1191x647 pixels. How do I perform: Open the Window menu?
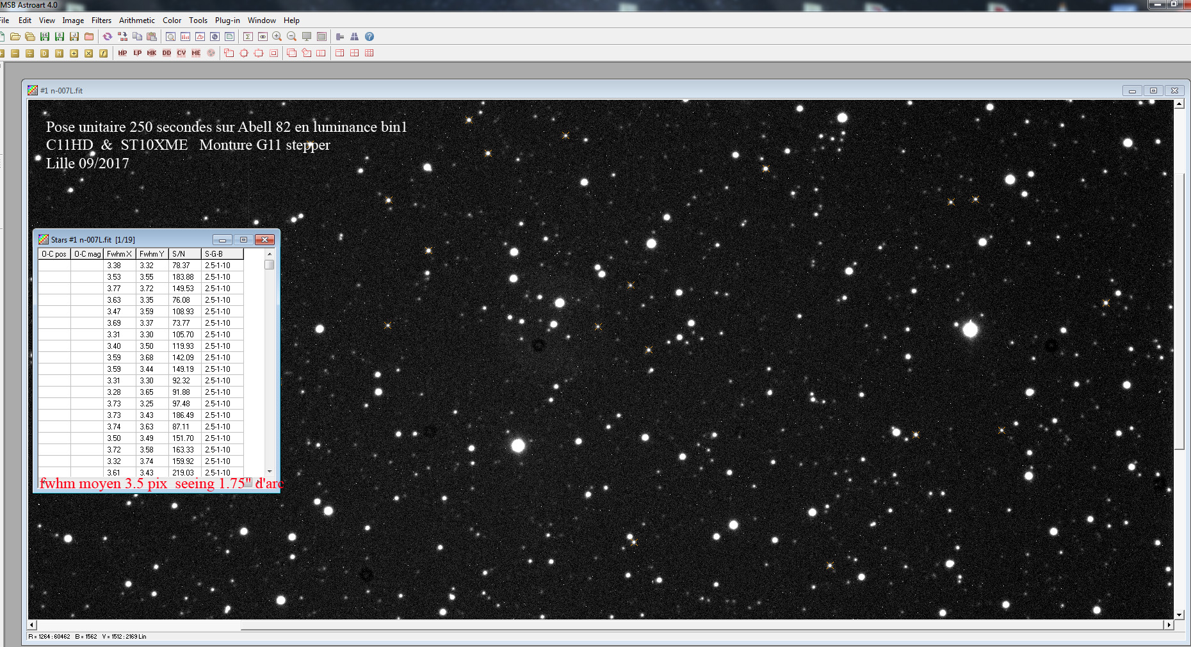tap(262, 20)
